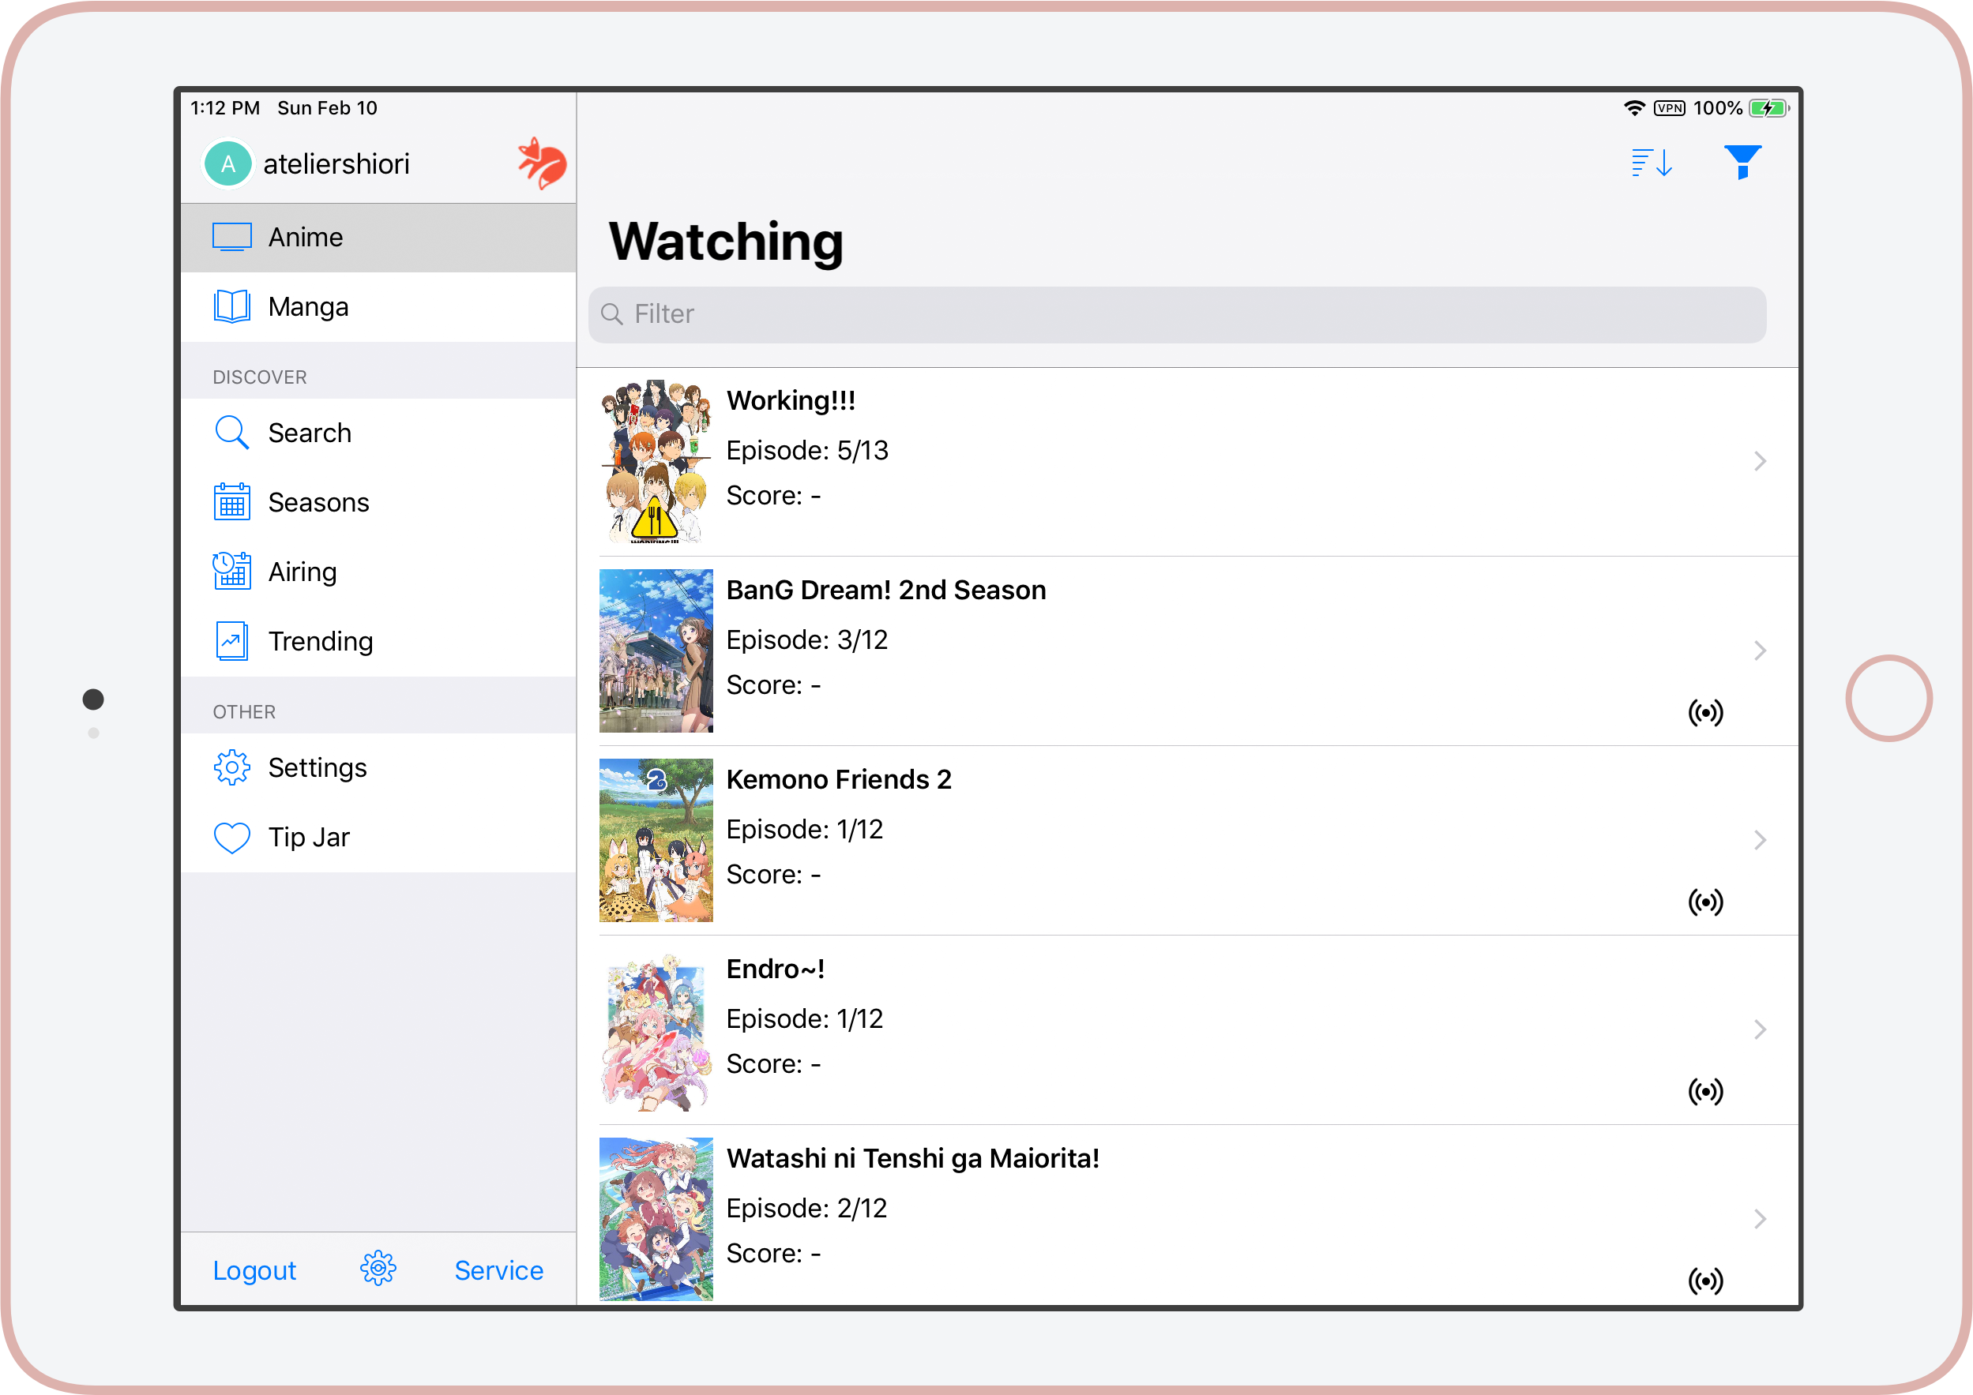The image size is (1973, 1395).
Task: Open Endro~! details via its chevron
Action: [1760, 1029]
